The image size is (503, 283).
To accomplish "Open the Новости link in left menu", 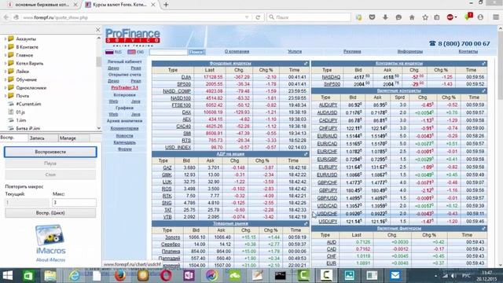I will (124, 136).
